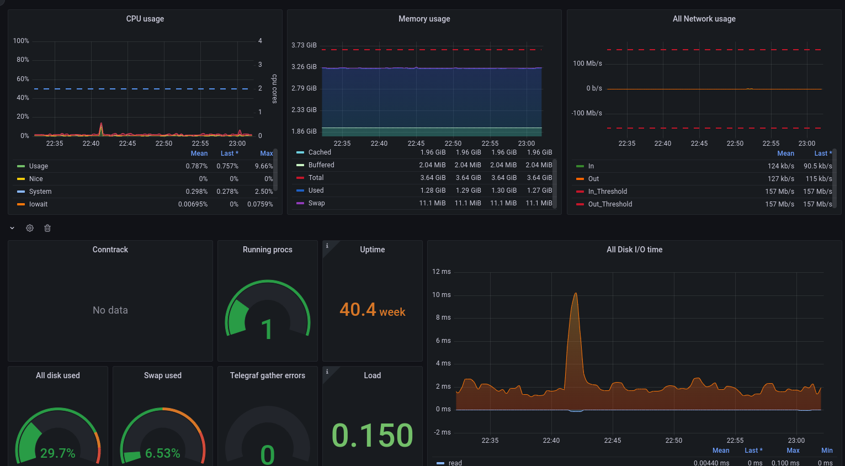Toggle read series in Disk I/O legend
Viewport: 845px width, 466px height.
coord(455,463)
